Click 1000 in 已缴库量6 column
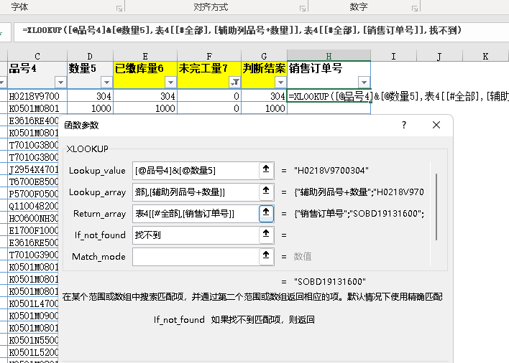This screenshot has width=509, height=363. 145,108
